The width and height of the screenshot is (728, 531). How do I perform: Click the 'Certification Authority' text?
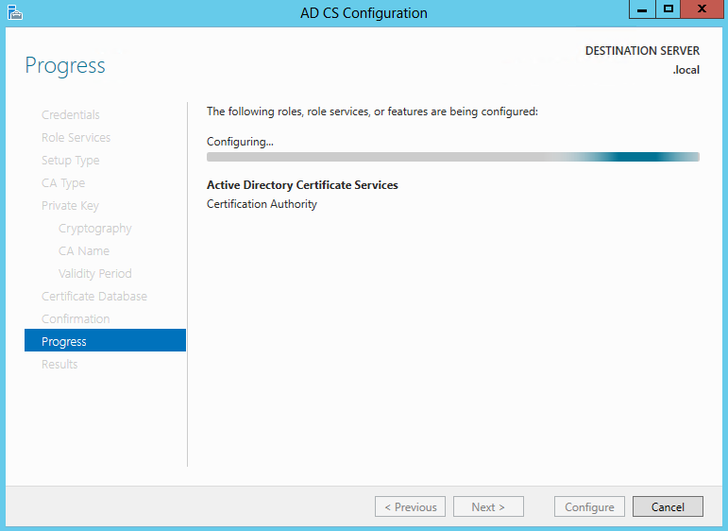[262, 204]
